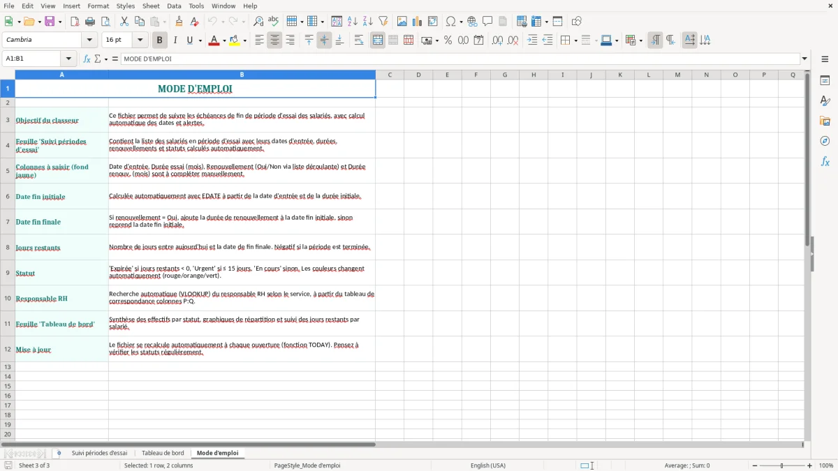Expand the Background Color dropdown arrow

click(244, 40)
